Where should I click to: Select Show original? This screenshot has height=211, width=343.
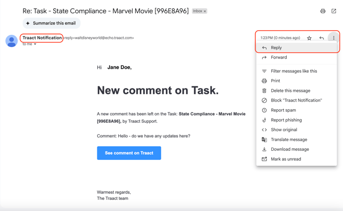click(x=296, y=130)
